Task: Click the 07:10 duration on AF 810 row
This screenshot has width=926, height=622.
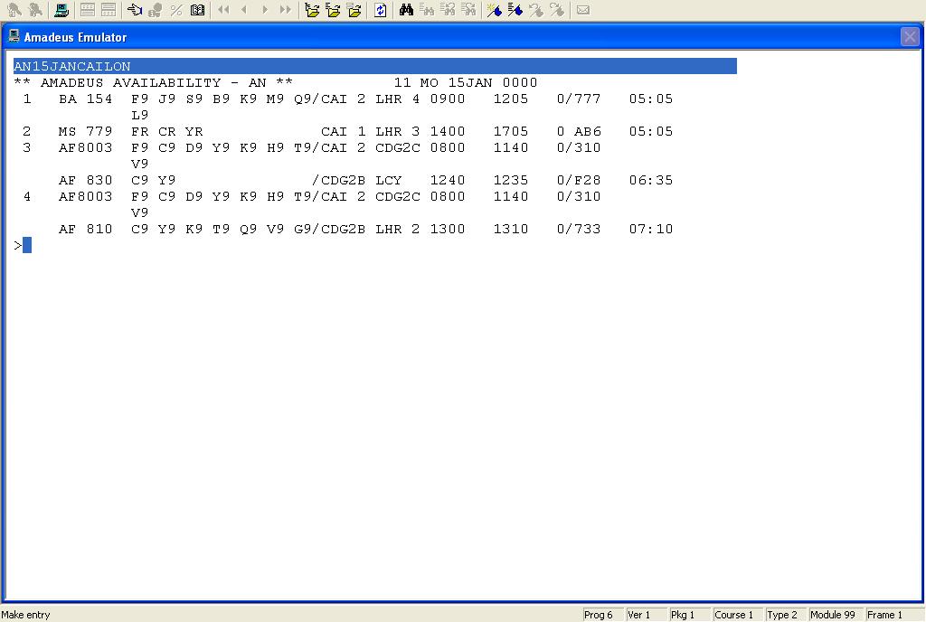Action: 651,229
